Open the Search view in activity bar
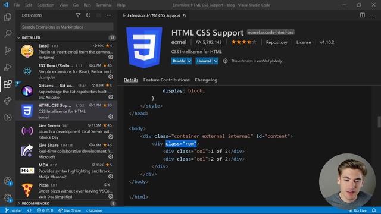Viewport: 381px width, 214px height. 8,34
